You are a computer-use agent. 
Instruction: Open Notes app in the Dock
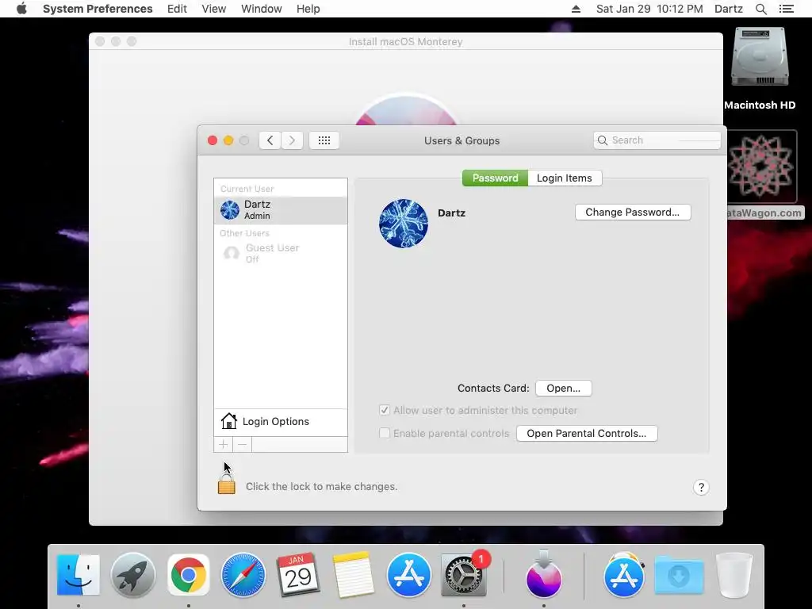click(353, 575)
